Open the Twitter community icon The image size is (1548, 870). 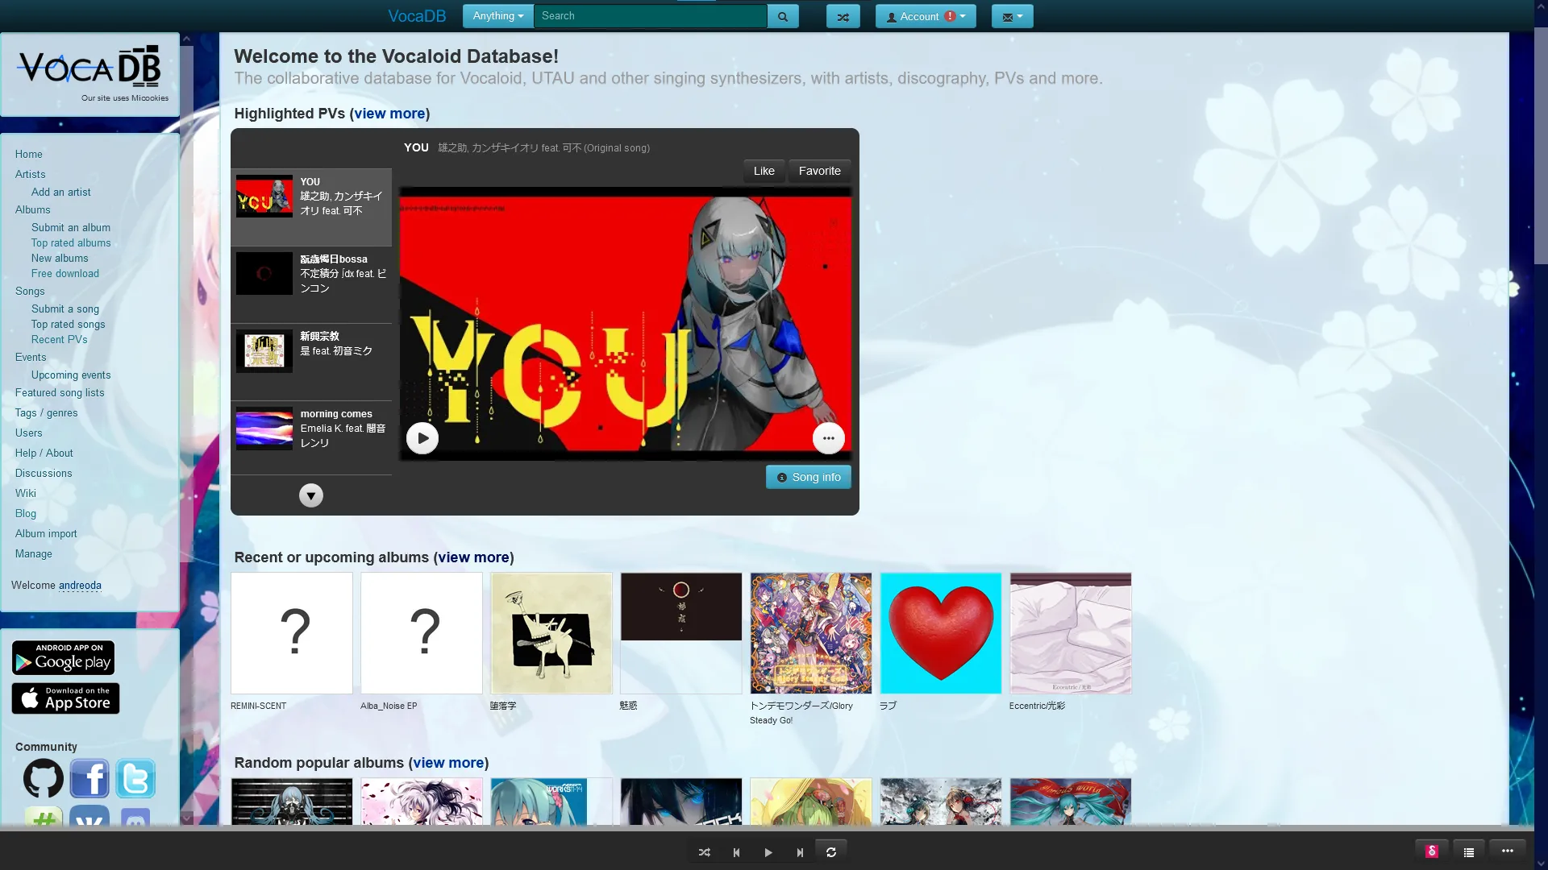(135, 778)
